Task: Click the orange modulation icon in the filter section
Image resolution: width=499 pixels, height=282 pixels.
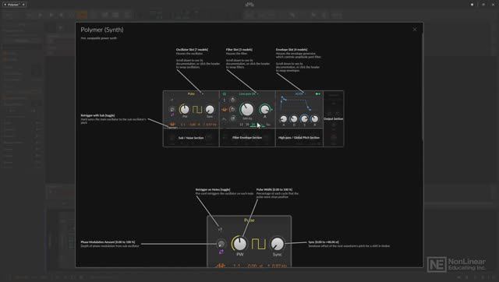Action: [224, 110]
